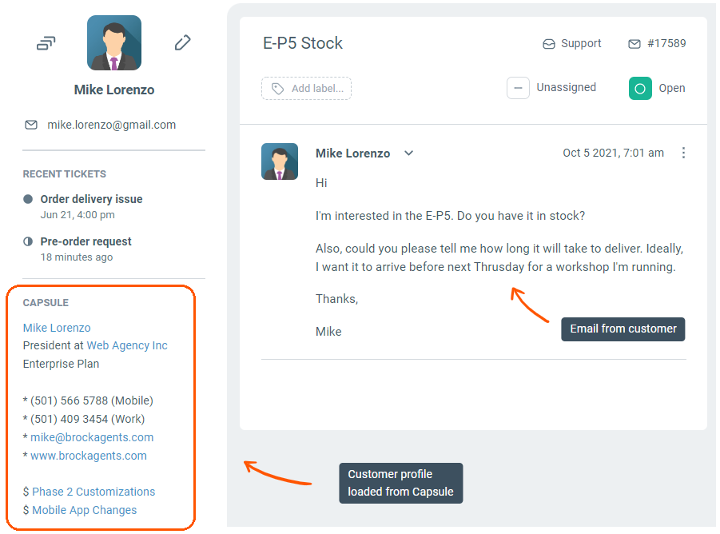This screenshot has width=720, height=534.
Task: Click the mike@brockagents.com email link
Action: (92, 437)
